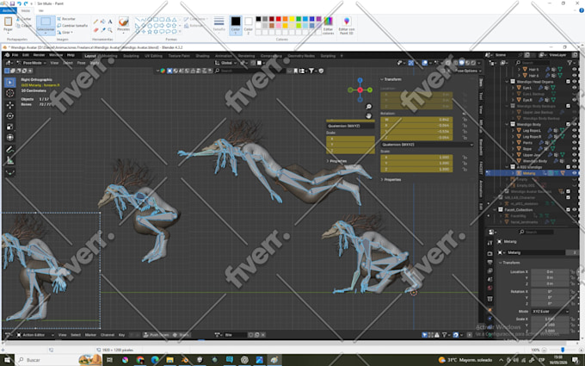Viewport: 585px width, 366px height.
Task: Select the Color picker tool in Paint
Action: 103,29
